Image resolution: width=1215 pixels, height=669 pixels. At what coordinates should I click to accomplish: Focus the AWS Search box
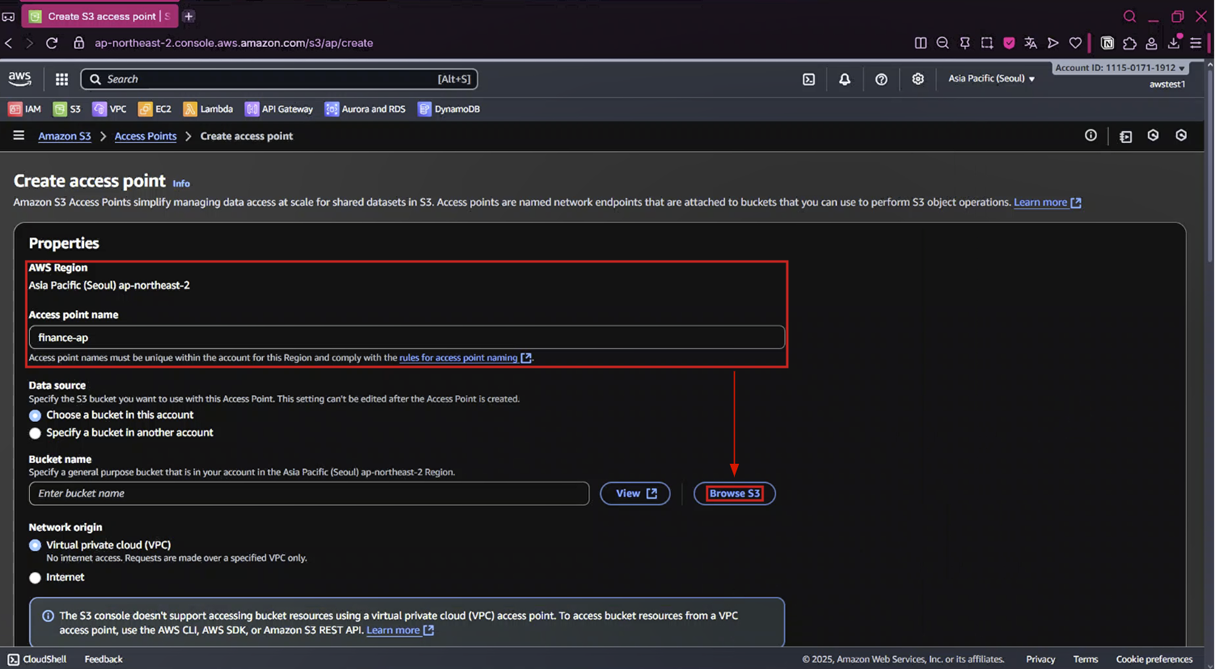click(279, 79)
